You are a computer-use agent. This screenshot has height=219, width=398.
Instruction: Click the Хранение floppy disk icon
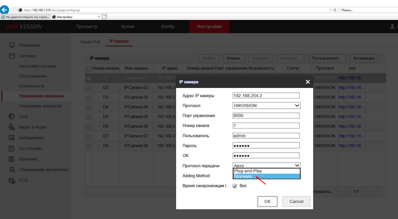coord(11,159)
